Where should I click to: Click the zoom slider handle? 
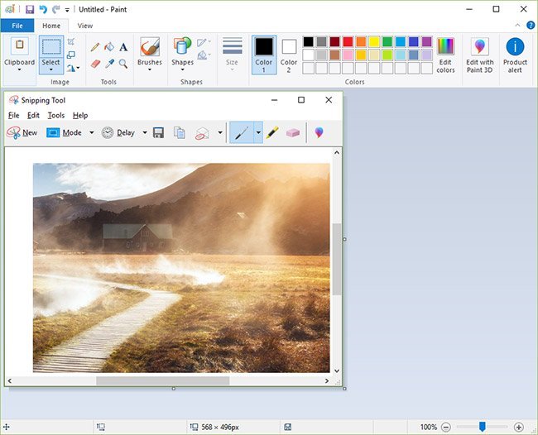pos(482,427)
